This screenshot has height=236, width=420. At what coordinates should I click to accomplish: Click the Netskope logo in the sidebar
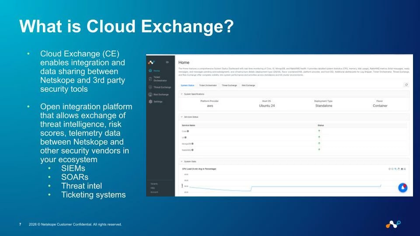click(151, 62)
